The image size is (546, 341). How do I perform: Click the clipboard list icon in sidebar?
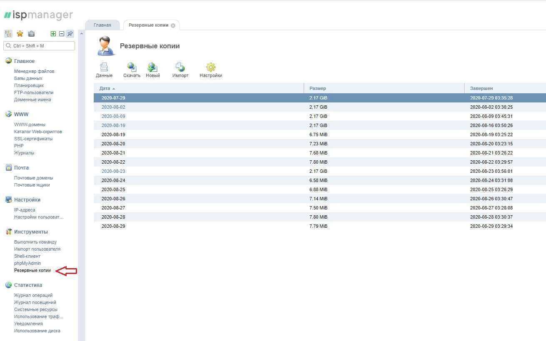pos(31,34)
